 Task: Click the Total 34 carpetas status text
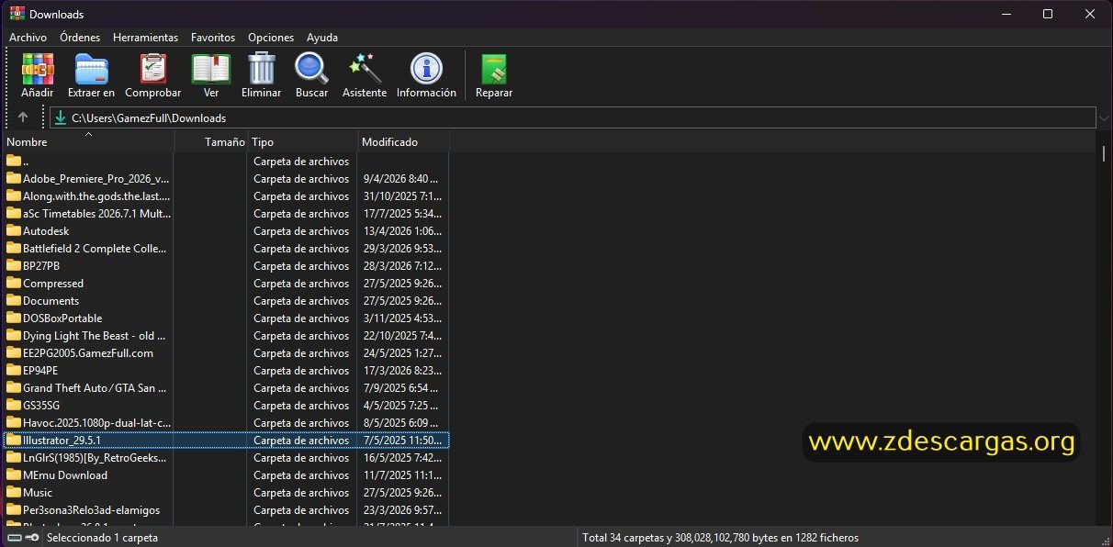(x=720, y=538)
